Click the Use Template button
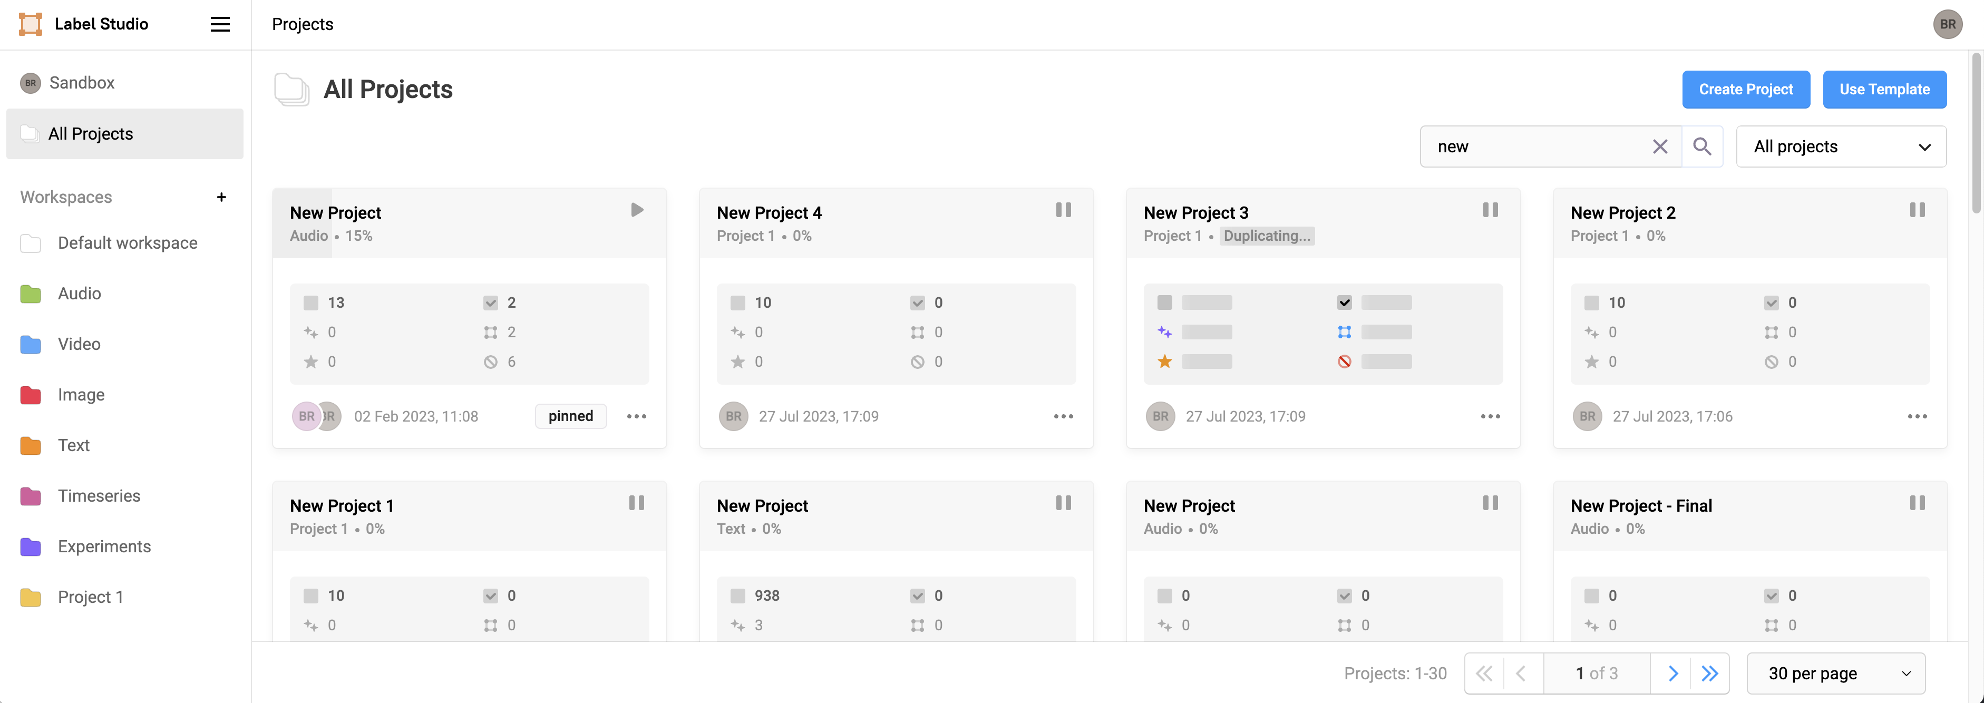Viewport: 1984px width, 703px height. click(x=1884, y=89)
